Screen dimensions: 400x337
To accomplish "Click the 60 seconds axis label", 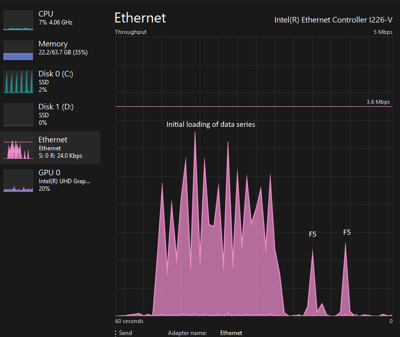I will point(129,321).
